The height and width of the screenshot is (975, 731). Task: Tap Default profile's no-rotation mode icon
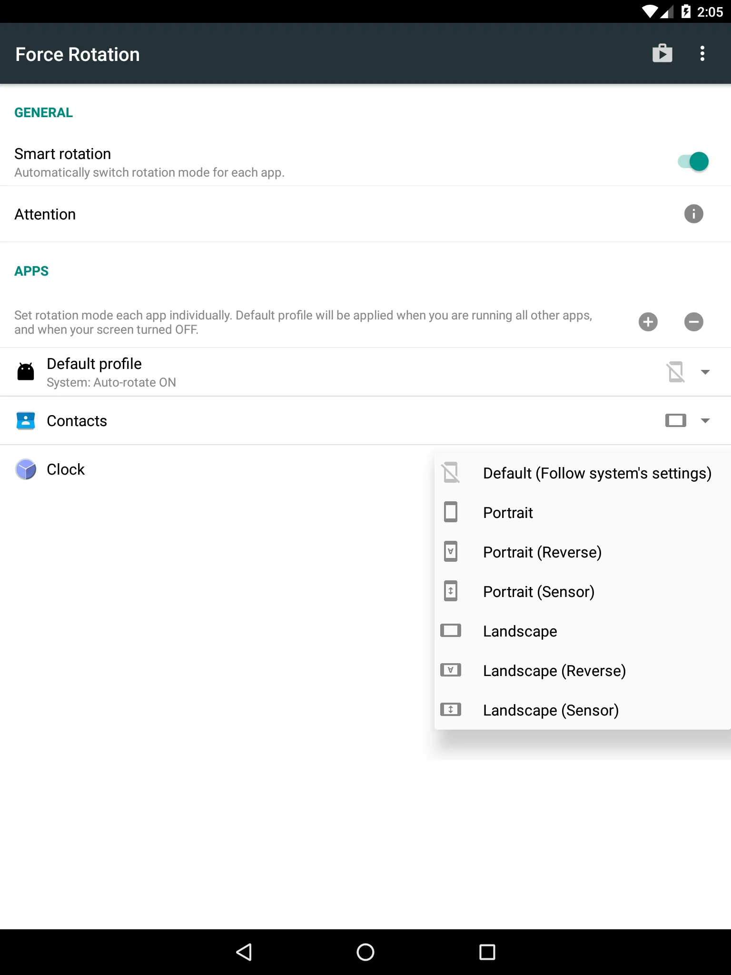pos(676,372)
